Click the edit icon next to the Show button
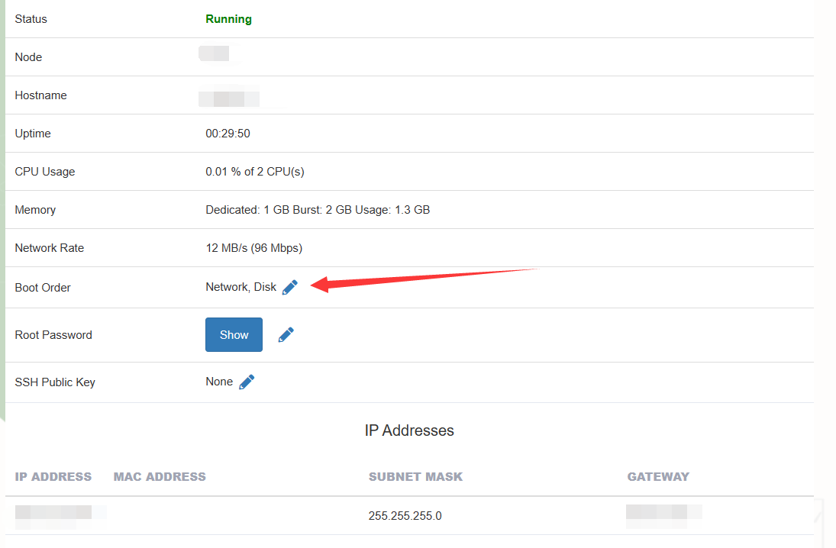Image resolution: width=836 pixels, height=548 pixels. coord(286,334)
